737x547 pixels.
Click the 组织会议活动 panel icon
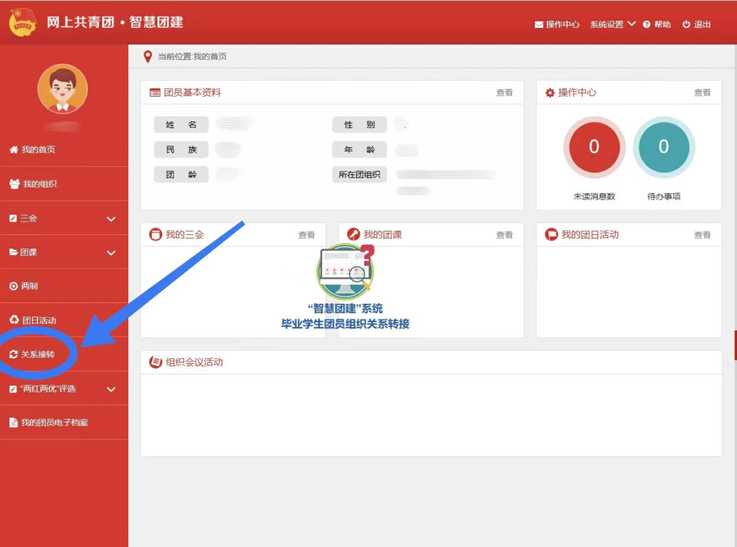156,362
